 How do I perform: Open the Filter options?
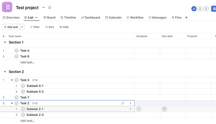pyautogui.click(x=35, y=27)
